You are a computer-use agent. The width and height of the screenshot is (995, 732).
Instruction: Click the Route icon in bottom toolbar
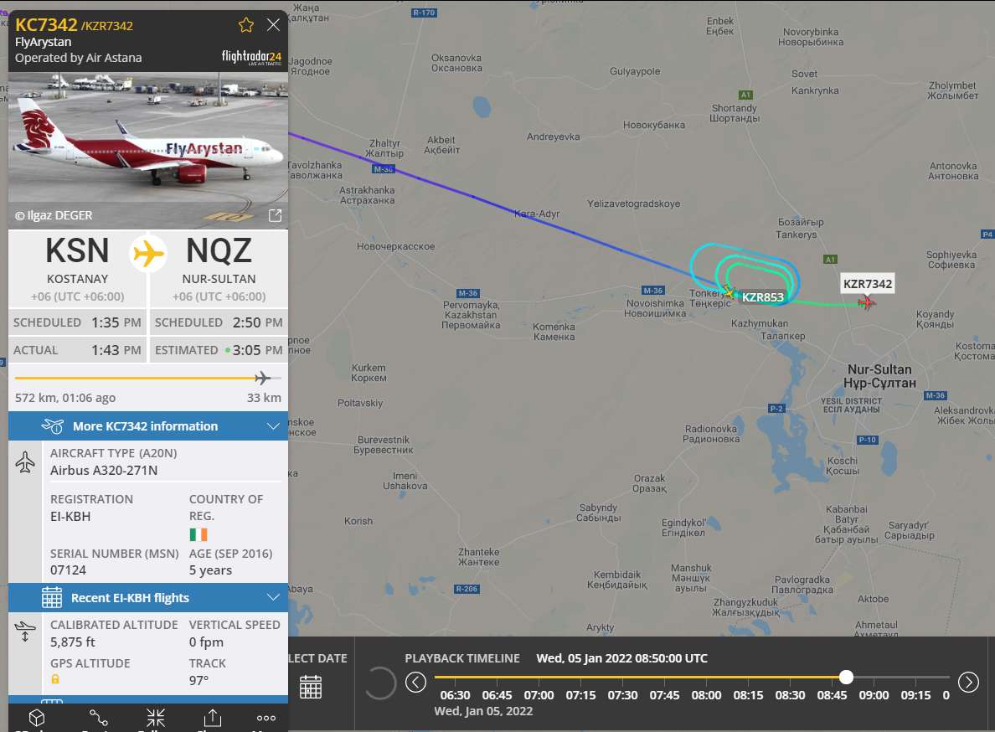98,718
